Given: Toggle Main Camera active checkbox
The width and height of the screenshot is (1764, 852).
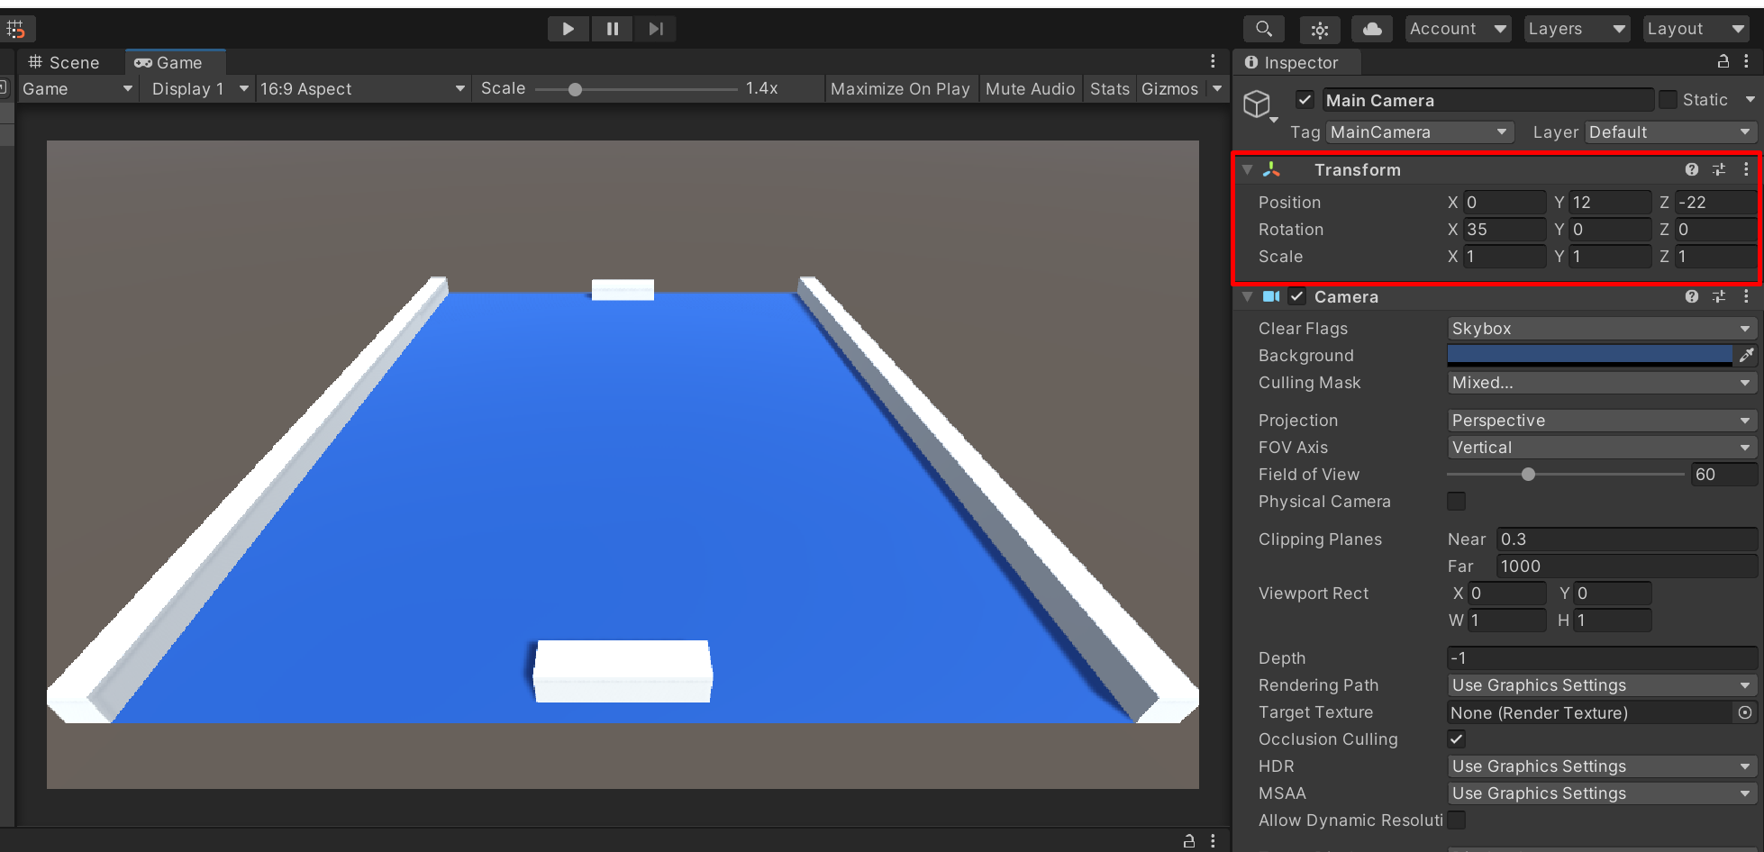Looking at the screenshot, I should pyautogui.click(x=1305, y=100).
